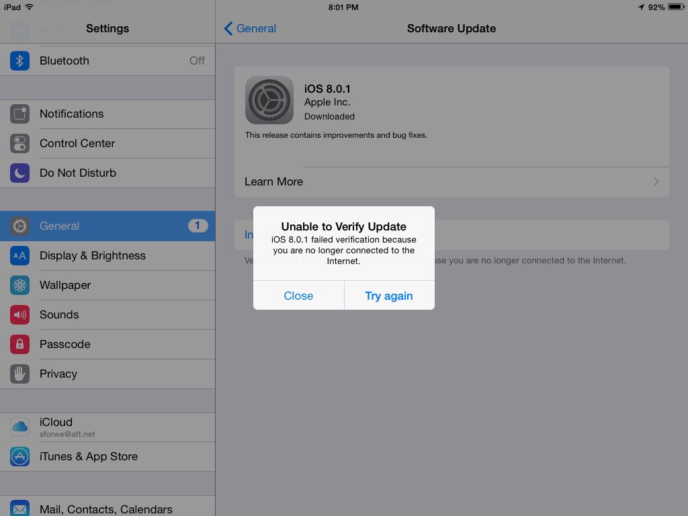Open the Do Not Disturb moon icon

point(19,173)
